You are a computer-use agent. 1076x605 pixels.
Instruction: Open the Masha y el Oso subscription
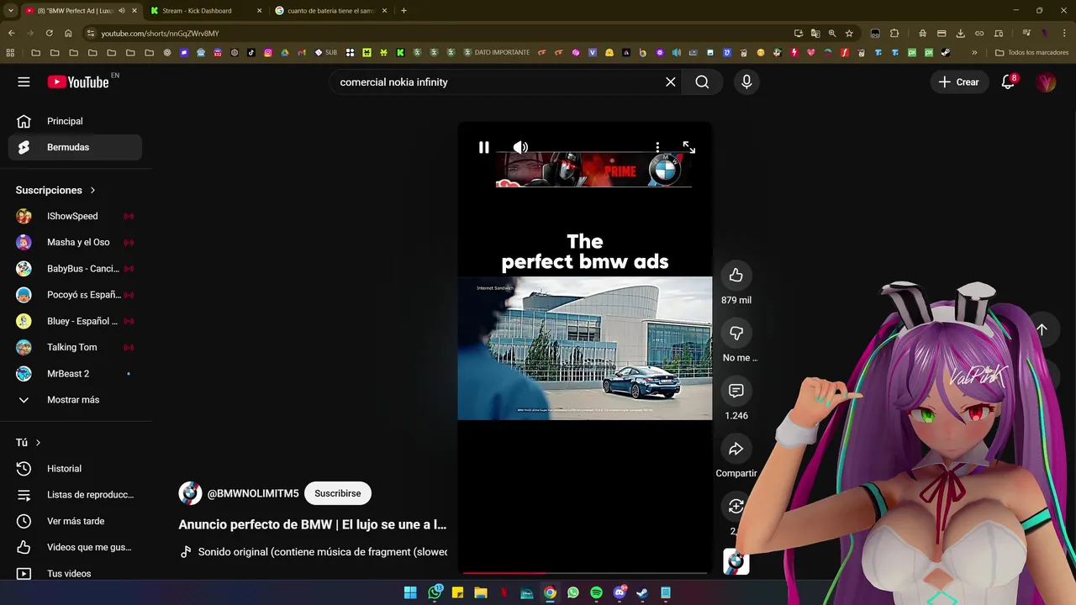(x=76, y=242)
